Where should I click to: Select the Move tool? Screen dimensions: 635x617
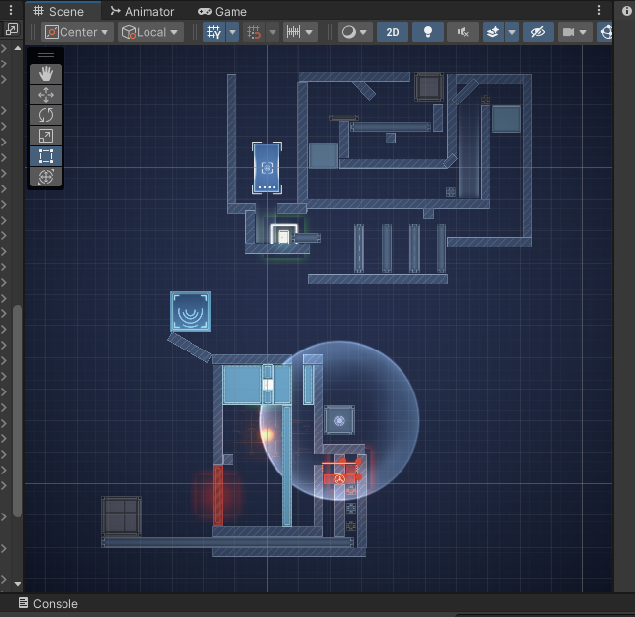click(46, 95)
